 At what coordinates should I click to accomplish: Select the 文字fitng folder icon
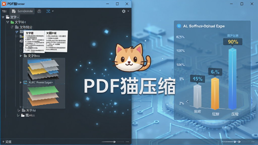pyautogui.click(x=25, y=56)
